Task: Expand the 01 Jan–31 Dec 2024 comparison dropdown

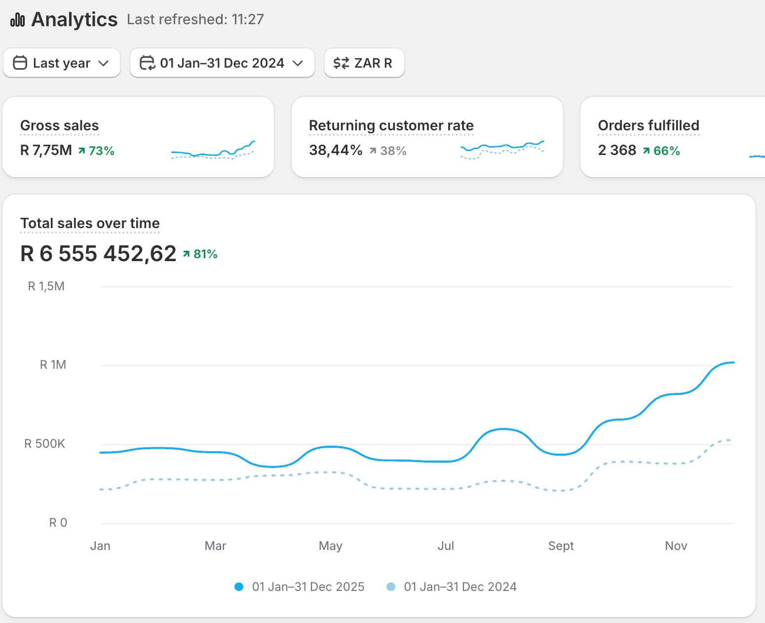Action: tap(222, 63)
